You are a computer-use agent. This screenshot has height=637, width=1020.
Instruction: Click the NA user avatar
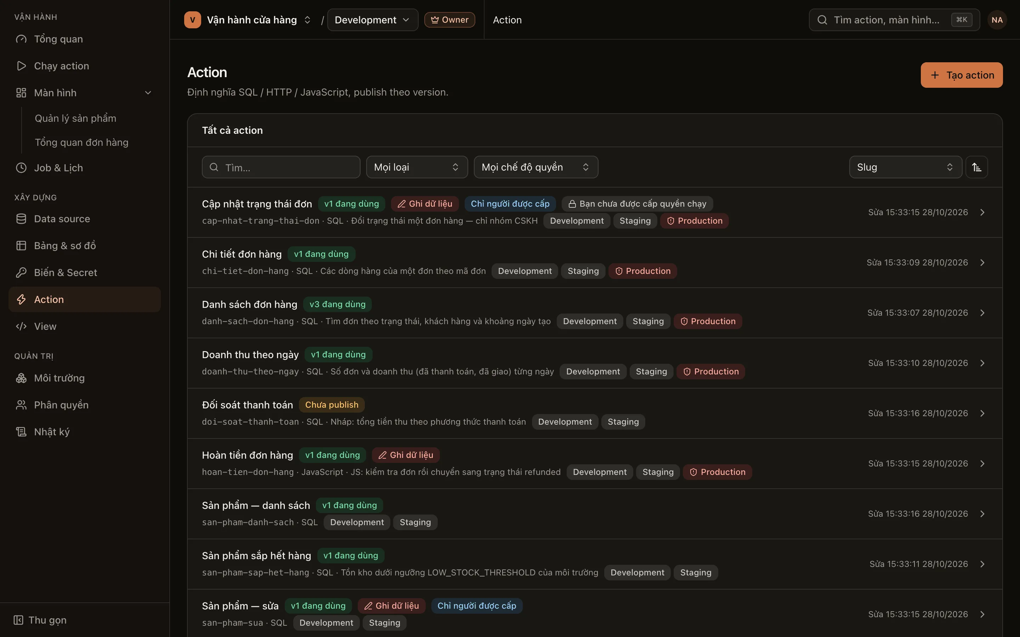tap(997, 20)
